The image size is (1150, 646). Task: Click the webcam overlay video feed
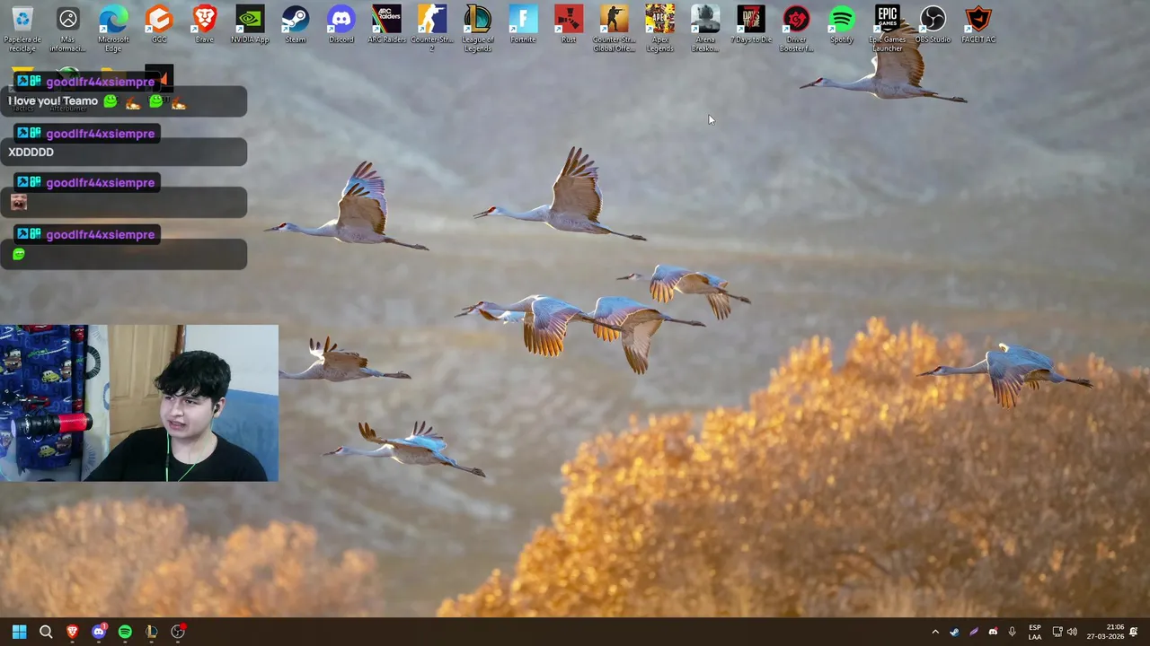(139, 403)
